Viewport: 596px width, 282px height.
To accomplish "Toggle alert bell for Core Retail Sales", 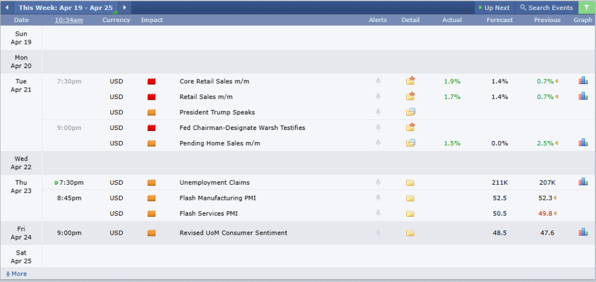I will [378, 81].
